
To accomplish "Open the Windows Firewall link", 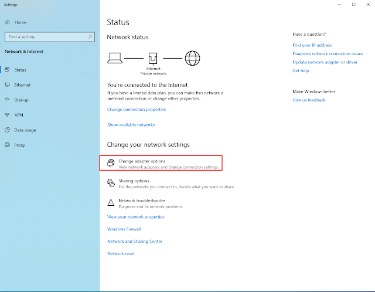I will (x=124, y=229).
